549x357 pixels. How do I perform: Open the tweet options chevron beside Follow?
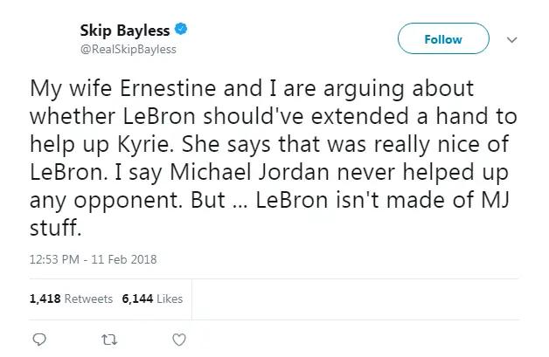coord(512,39)
